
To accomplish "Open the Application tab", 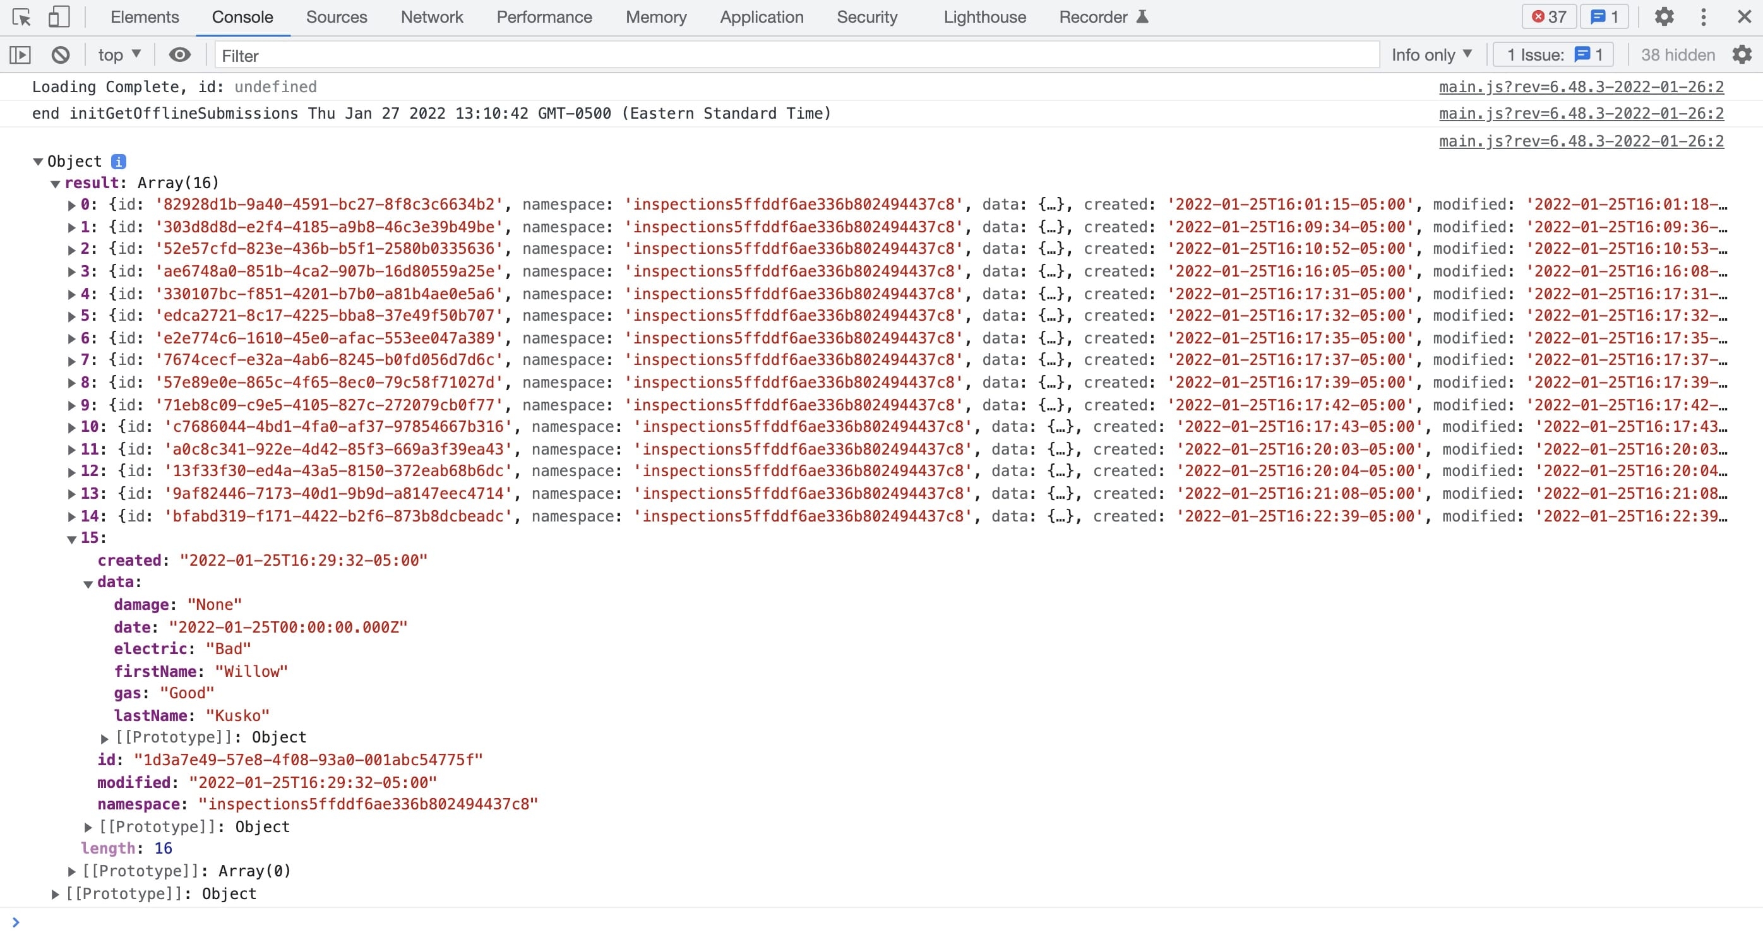I will (x=761, y=17).
